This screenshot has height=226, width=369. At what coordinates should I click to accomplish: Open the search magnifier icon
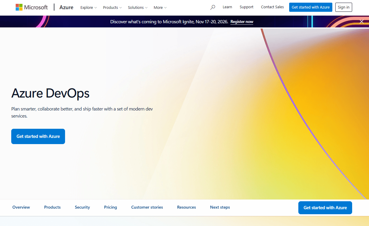(213, 7)
